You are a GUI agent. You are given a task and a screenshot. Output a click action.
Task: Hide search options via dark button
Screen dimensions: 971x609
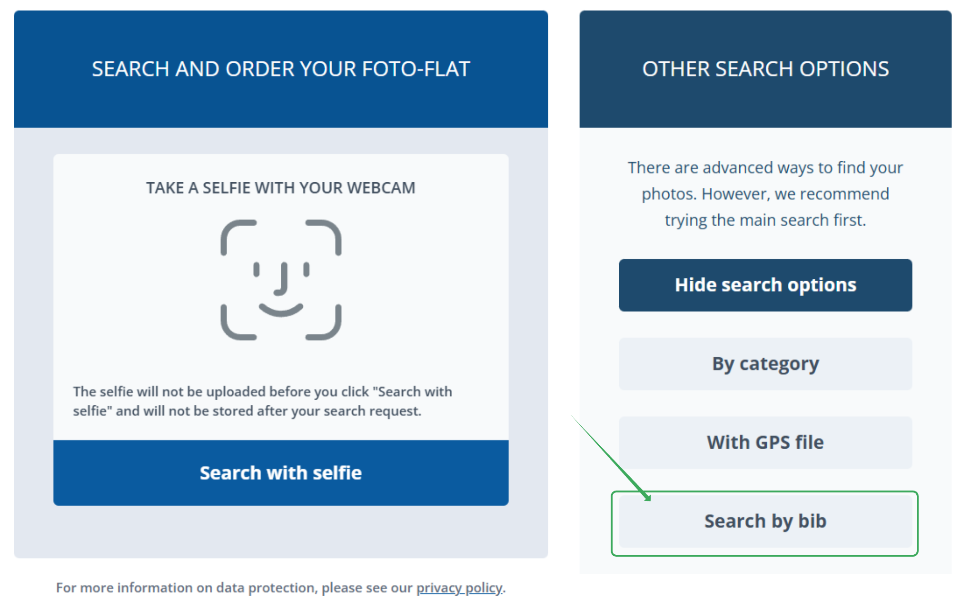click(765, 285)
